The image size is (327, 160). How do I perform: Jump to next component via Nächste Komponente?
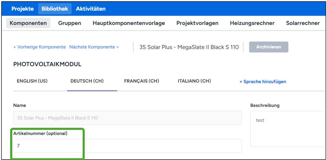coord(94,47)
